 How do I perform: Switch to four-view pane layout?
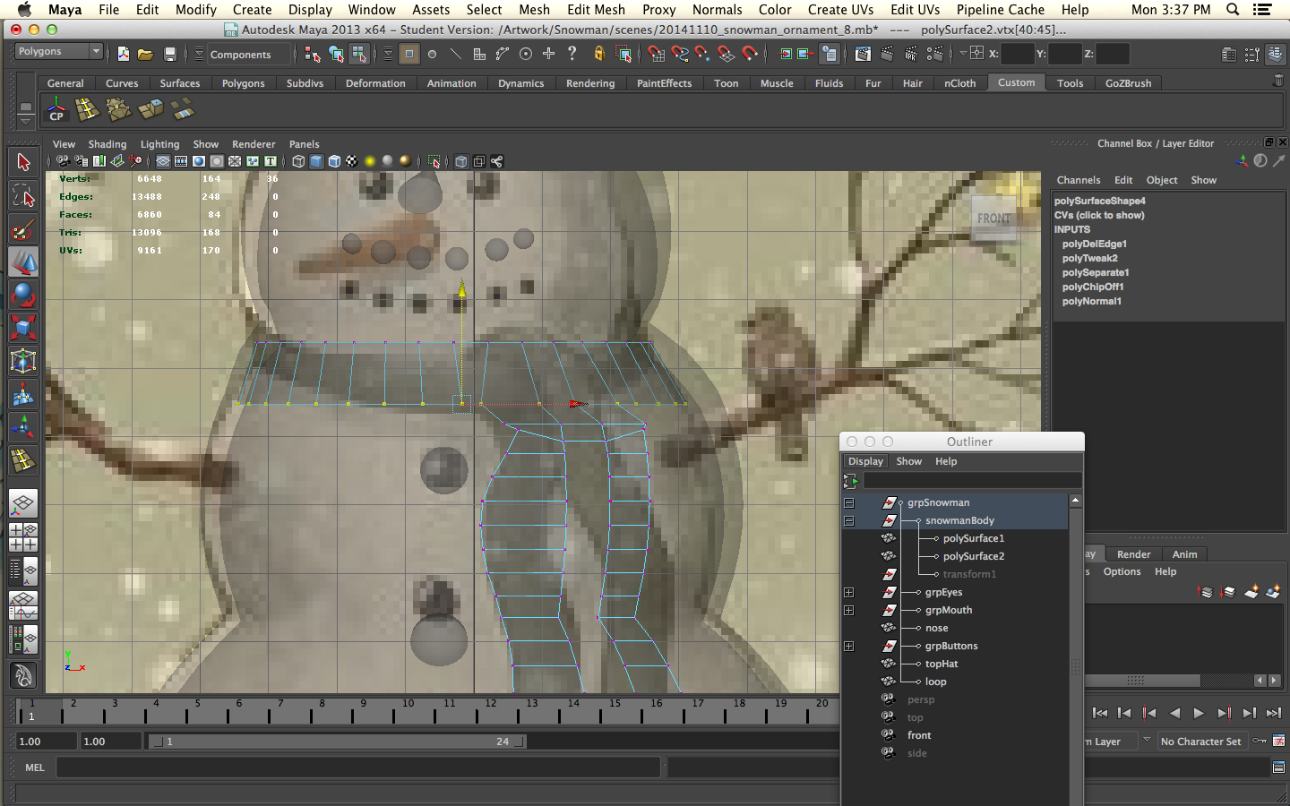point(23,537)
